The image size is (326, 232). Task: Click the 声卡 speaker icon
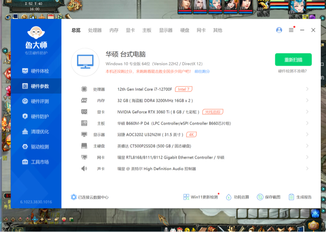tap(84, 168)
